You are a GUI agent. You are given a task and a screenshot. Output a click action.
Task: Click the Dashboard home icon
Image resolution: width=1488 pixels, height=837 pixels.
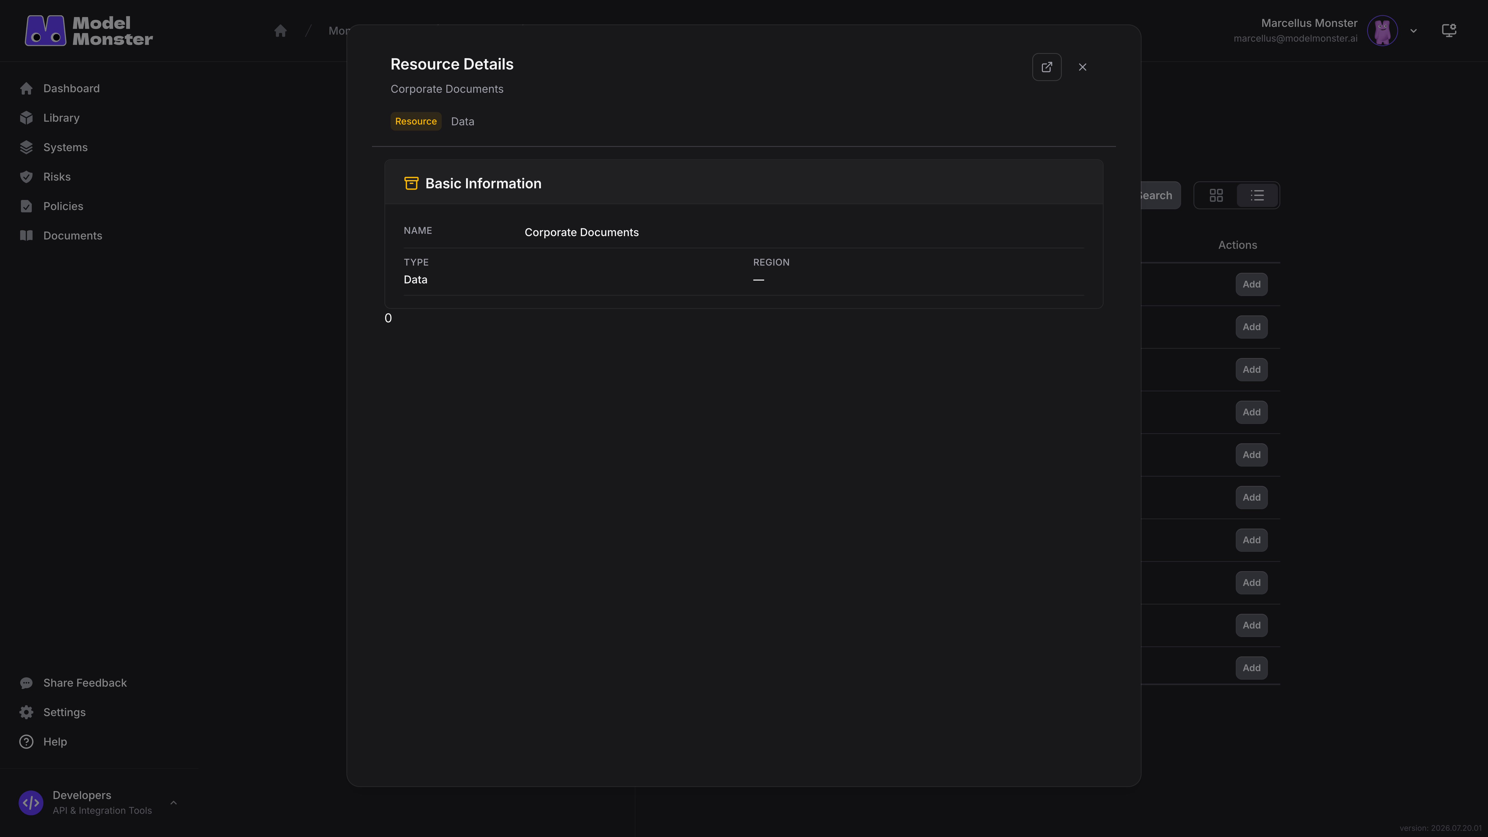click(26, 88)
